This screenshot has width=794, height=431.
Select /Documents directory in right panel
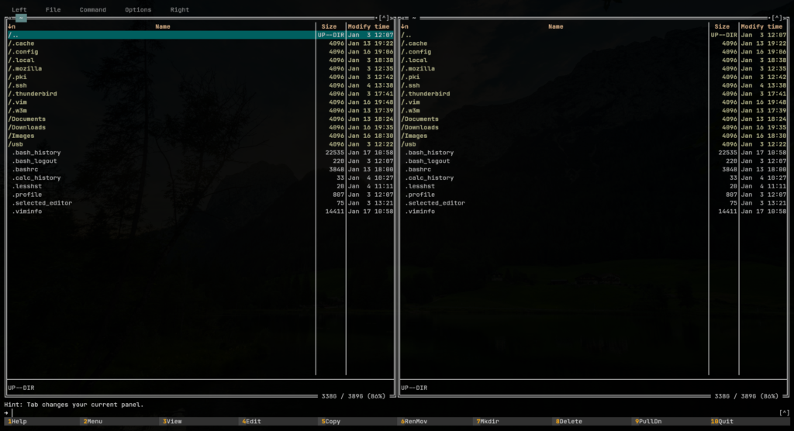[x=593, y=119]
